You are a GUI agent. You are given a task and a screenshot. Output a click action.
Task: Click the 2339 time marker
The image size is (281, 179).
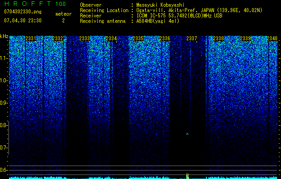[245, 38]
